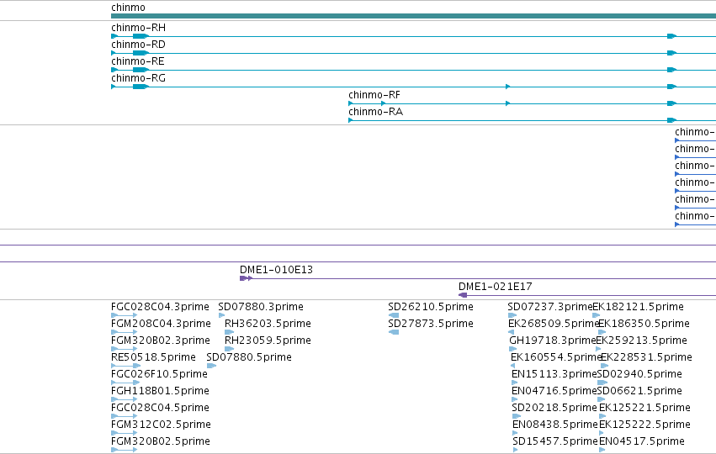Select the SD06621.5prime EST label
716x454 pixels.
pyautogui.click(x=639, y=391)
